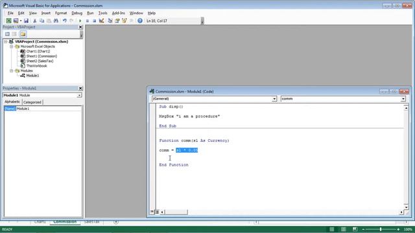Viewport: 415px width, 233px height.
Task: Toggle Design Mode icon
Action: click(101, 21)
